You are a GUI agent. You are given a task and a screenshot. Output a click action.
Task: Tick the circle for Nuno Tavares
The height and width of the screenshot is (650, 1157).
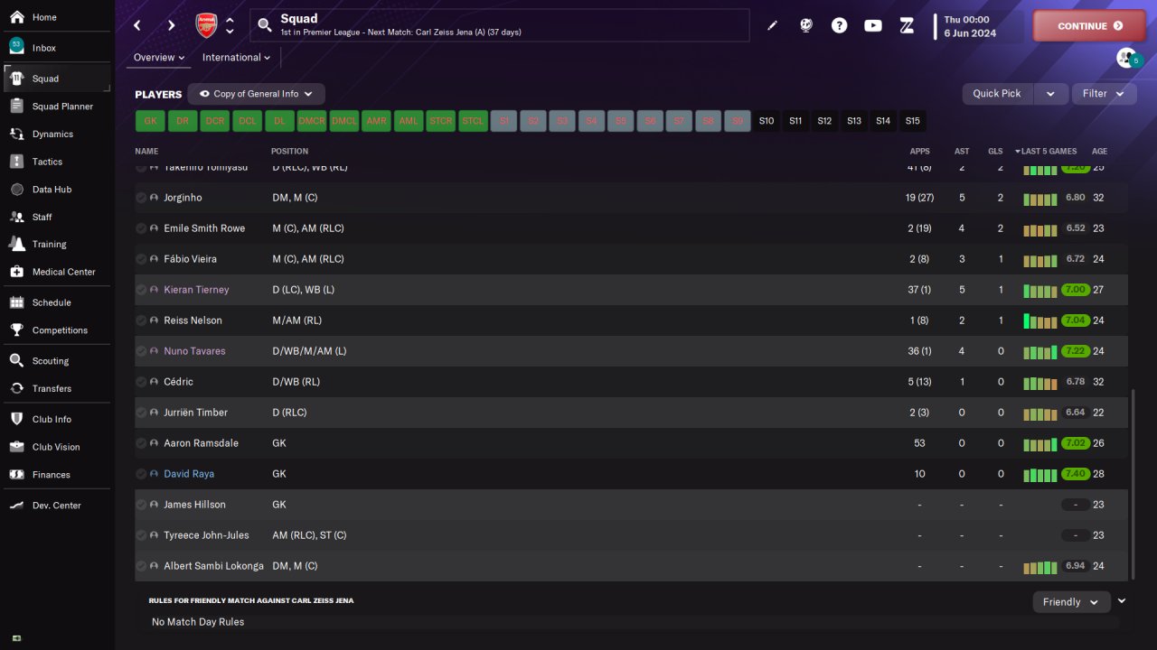[x=141, y=351]
